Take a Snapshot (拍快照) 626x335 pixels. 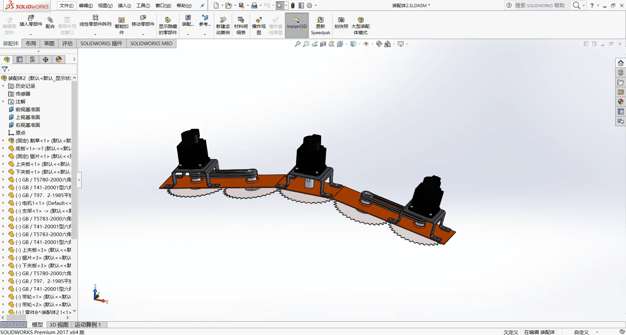pyautogui.click(x=341, y=23)
